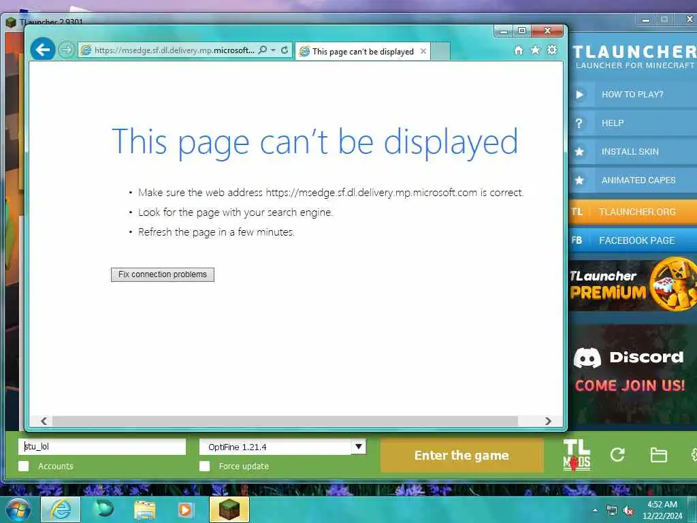Click the network icon in system tray
Viewport: 697px width, 523px height.
click(612, 511)
